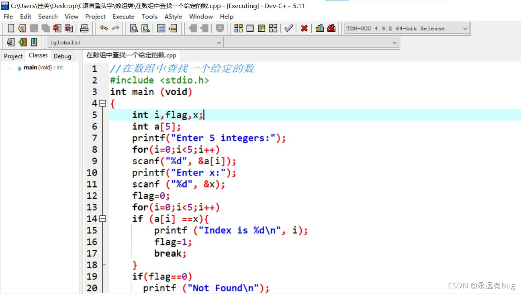Screen dimensions: 521x294
Task: Open the Edit menu
Action: point(26,16)
